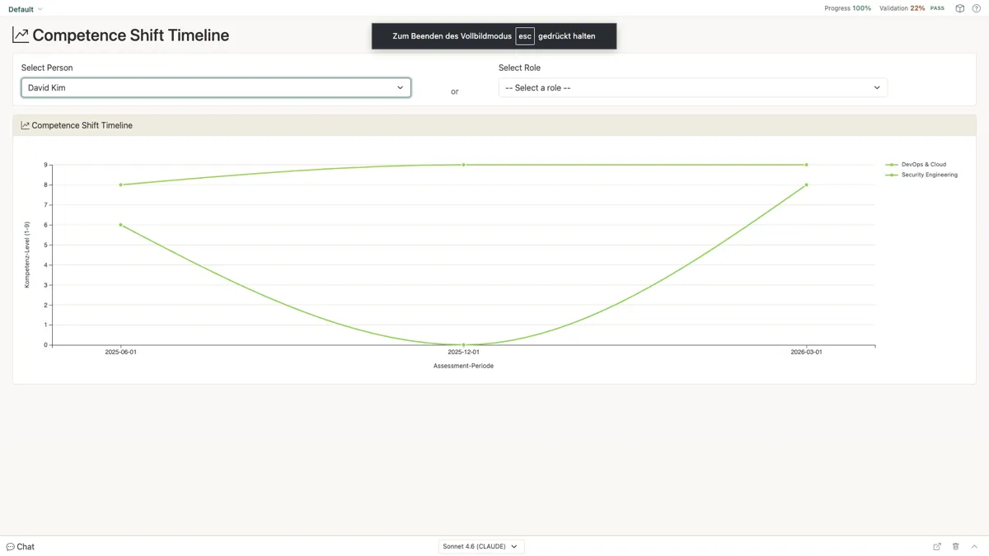The image size is (989, 556).
Task: Click the panel header chart icon
Action: pos(25,125)
